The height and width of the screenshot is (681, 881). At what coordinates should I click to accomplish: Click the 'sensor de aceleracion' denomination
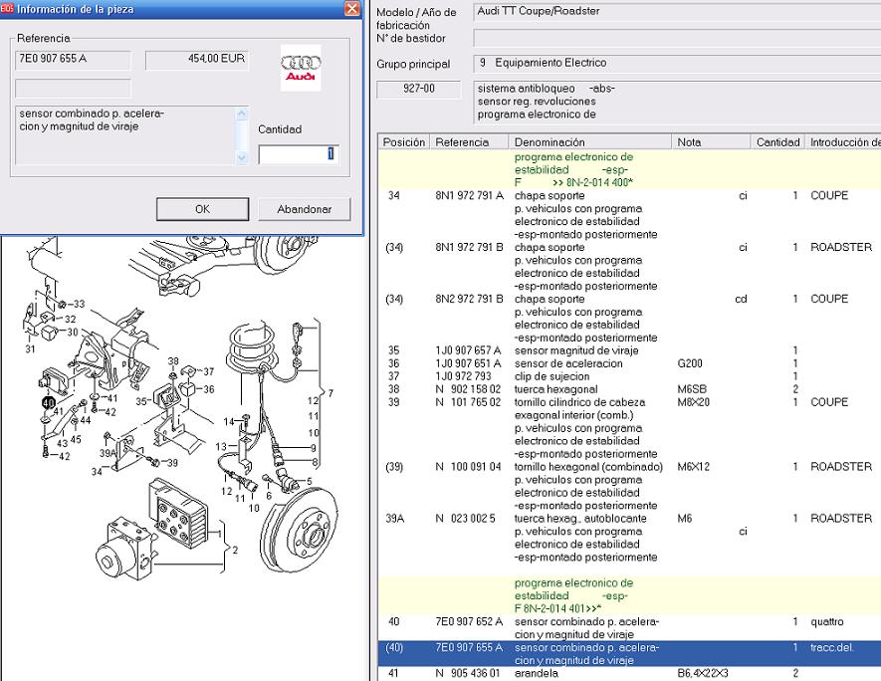pyautogui.click(x=568, y=363)
